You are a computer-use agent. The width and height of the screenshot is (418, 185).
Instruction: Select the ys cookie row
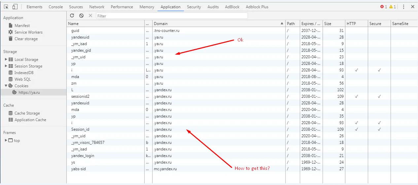pyautogui.click(x=242, y=162)
